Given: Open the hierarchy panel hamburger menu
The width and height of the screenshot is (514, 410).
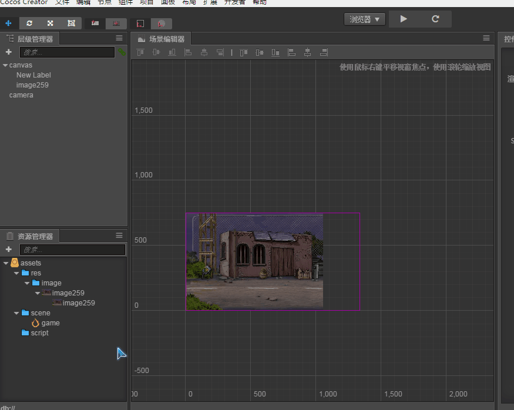Looking at the screenshot, I should coord(119,38).
